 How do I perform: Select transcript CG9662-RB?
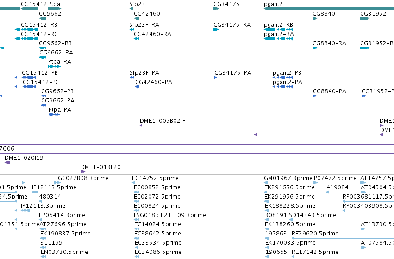point(43,48)
